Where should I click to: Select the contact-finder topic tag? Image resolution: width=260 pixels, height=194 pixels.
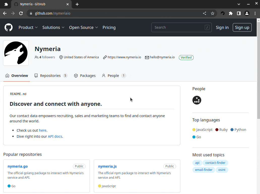click(x=215, y=163)
